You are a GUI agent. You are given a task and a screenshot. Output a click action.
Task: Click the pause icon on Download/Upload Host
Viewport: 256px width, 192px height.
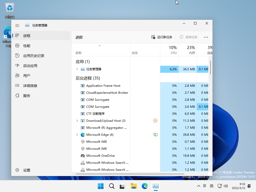pos(155,120)
